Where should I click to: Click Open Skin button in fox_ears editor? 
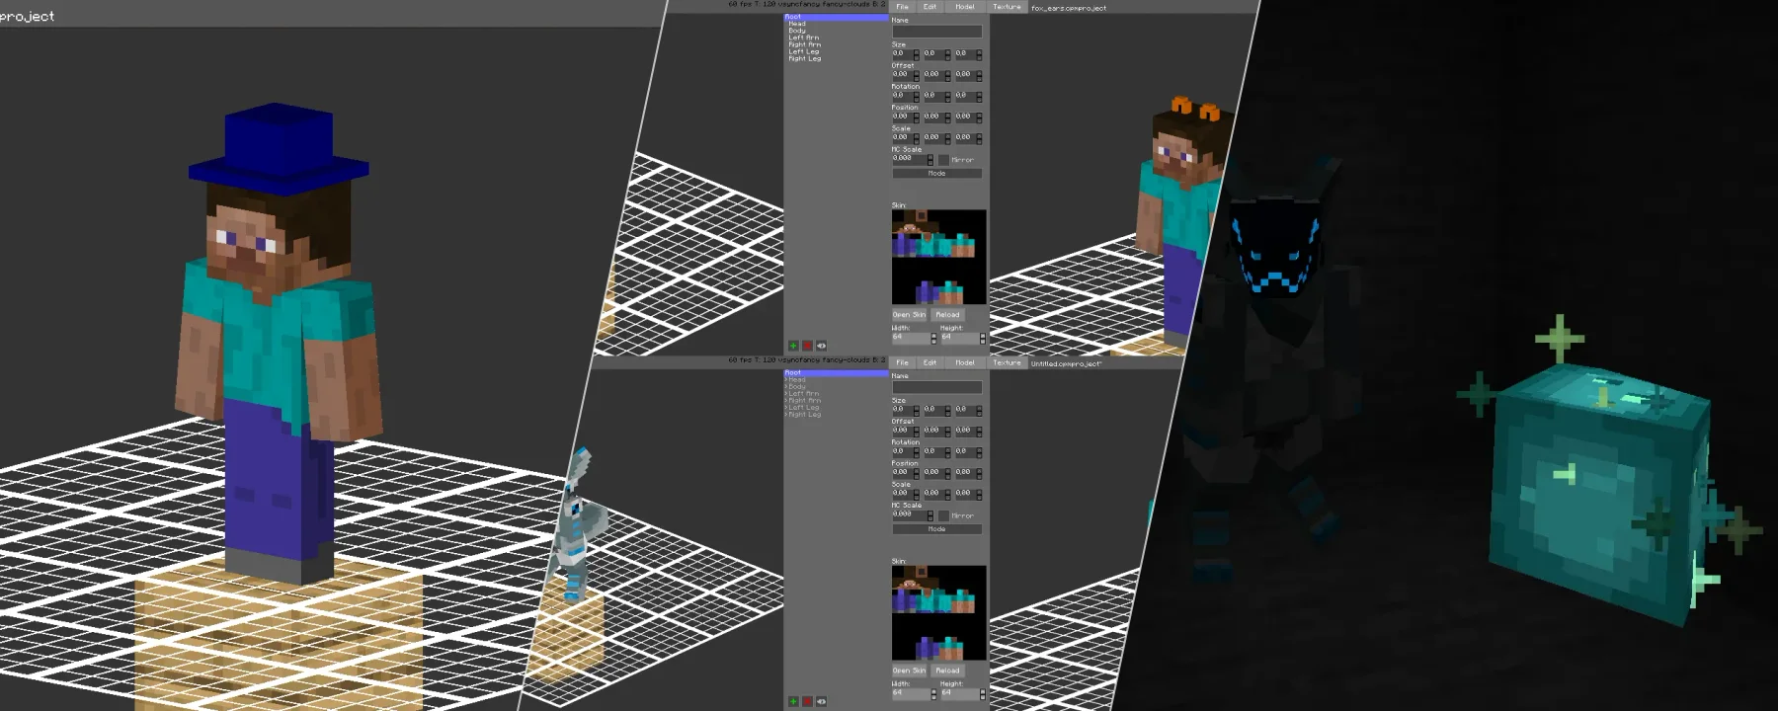tap(910, 315)
